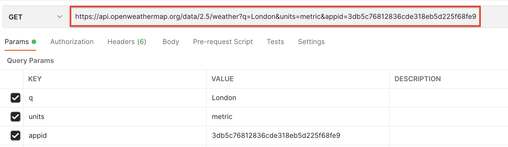Open the Authorization tab
Screen dimensions: 508x147
72,42
